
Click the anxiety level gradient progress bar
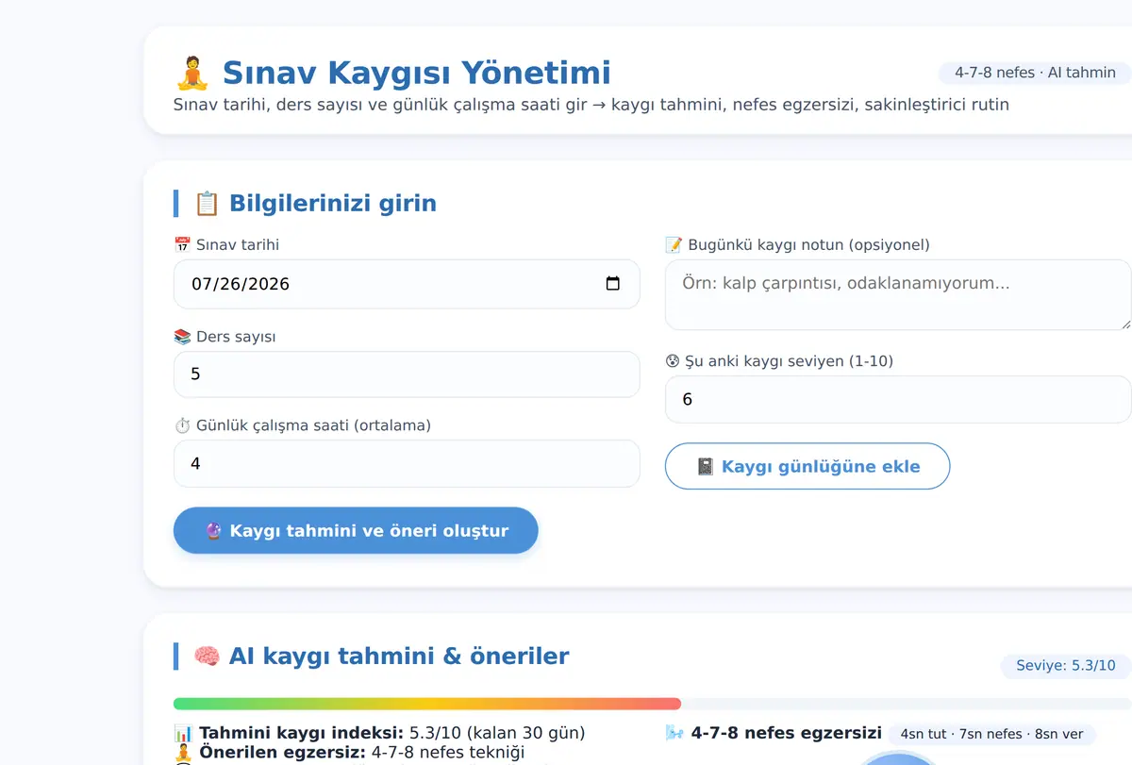(x=653, y=704)
